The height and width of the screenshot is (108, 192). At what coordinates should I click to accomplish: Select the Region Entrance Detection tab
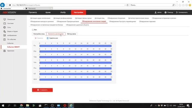point(164,18)
